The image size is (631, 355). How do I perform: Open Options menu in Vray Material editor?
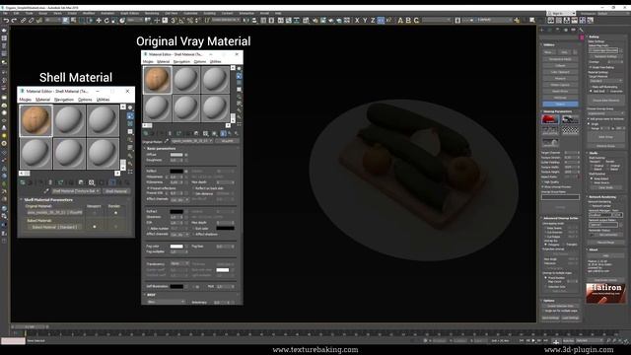pos(200,61)
